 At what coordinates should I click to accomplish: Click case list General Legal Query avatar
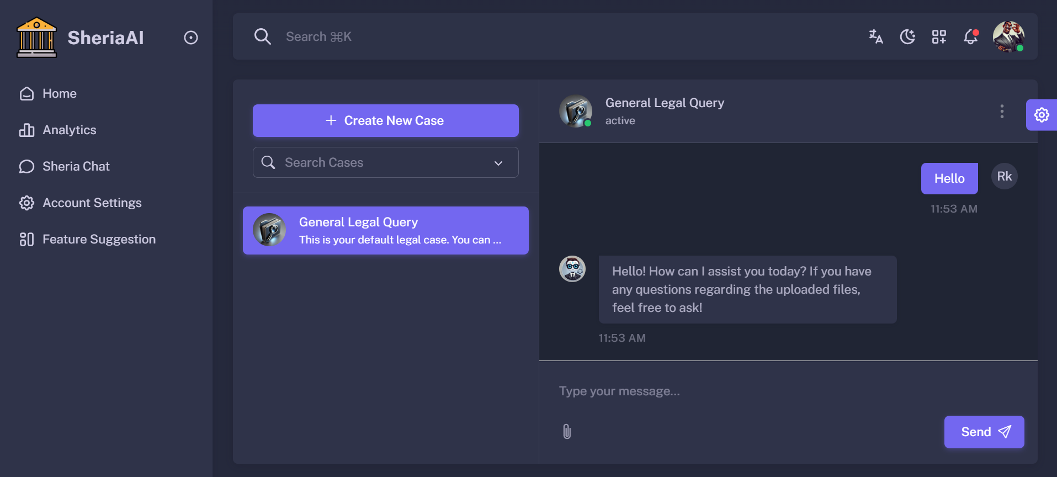coord(269,230)
